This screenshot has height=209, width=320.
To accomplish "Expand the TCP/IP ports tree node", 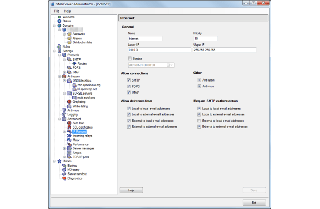I will tap(64, 157).
